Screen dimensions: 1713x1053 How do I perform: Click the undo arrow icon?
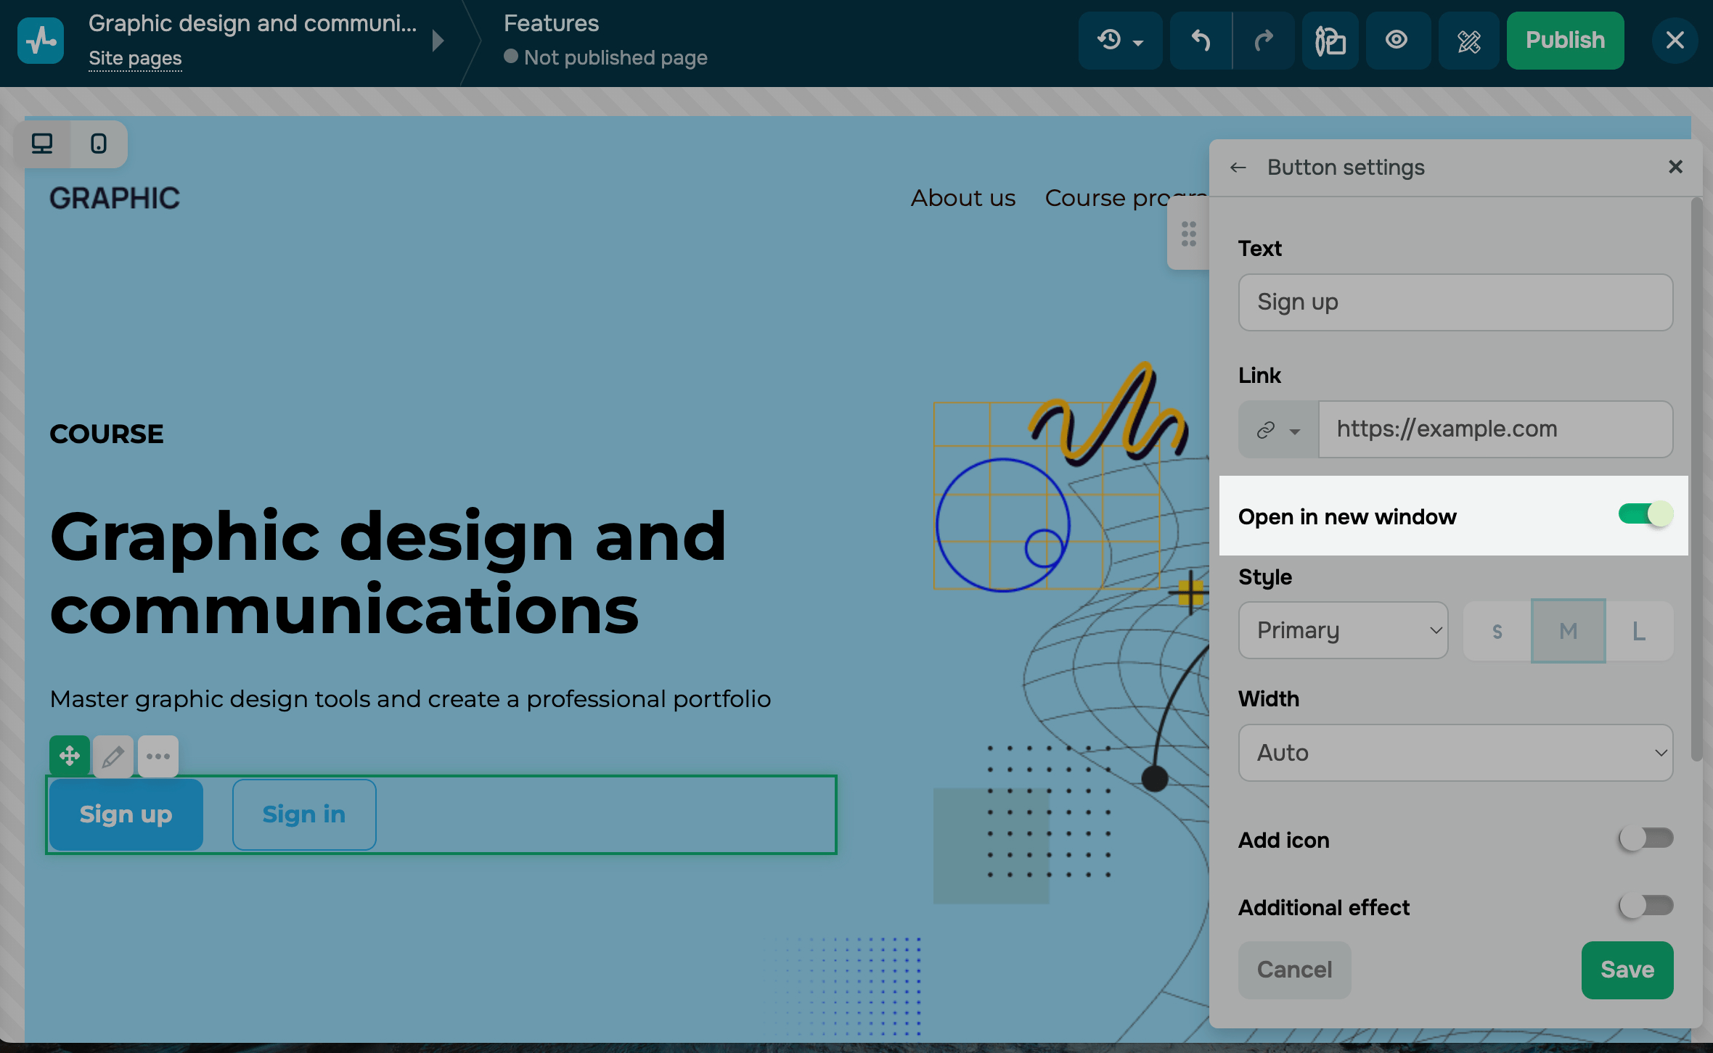pyautogui.click(x=1201, y=41)
